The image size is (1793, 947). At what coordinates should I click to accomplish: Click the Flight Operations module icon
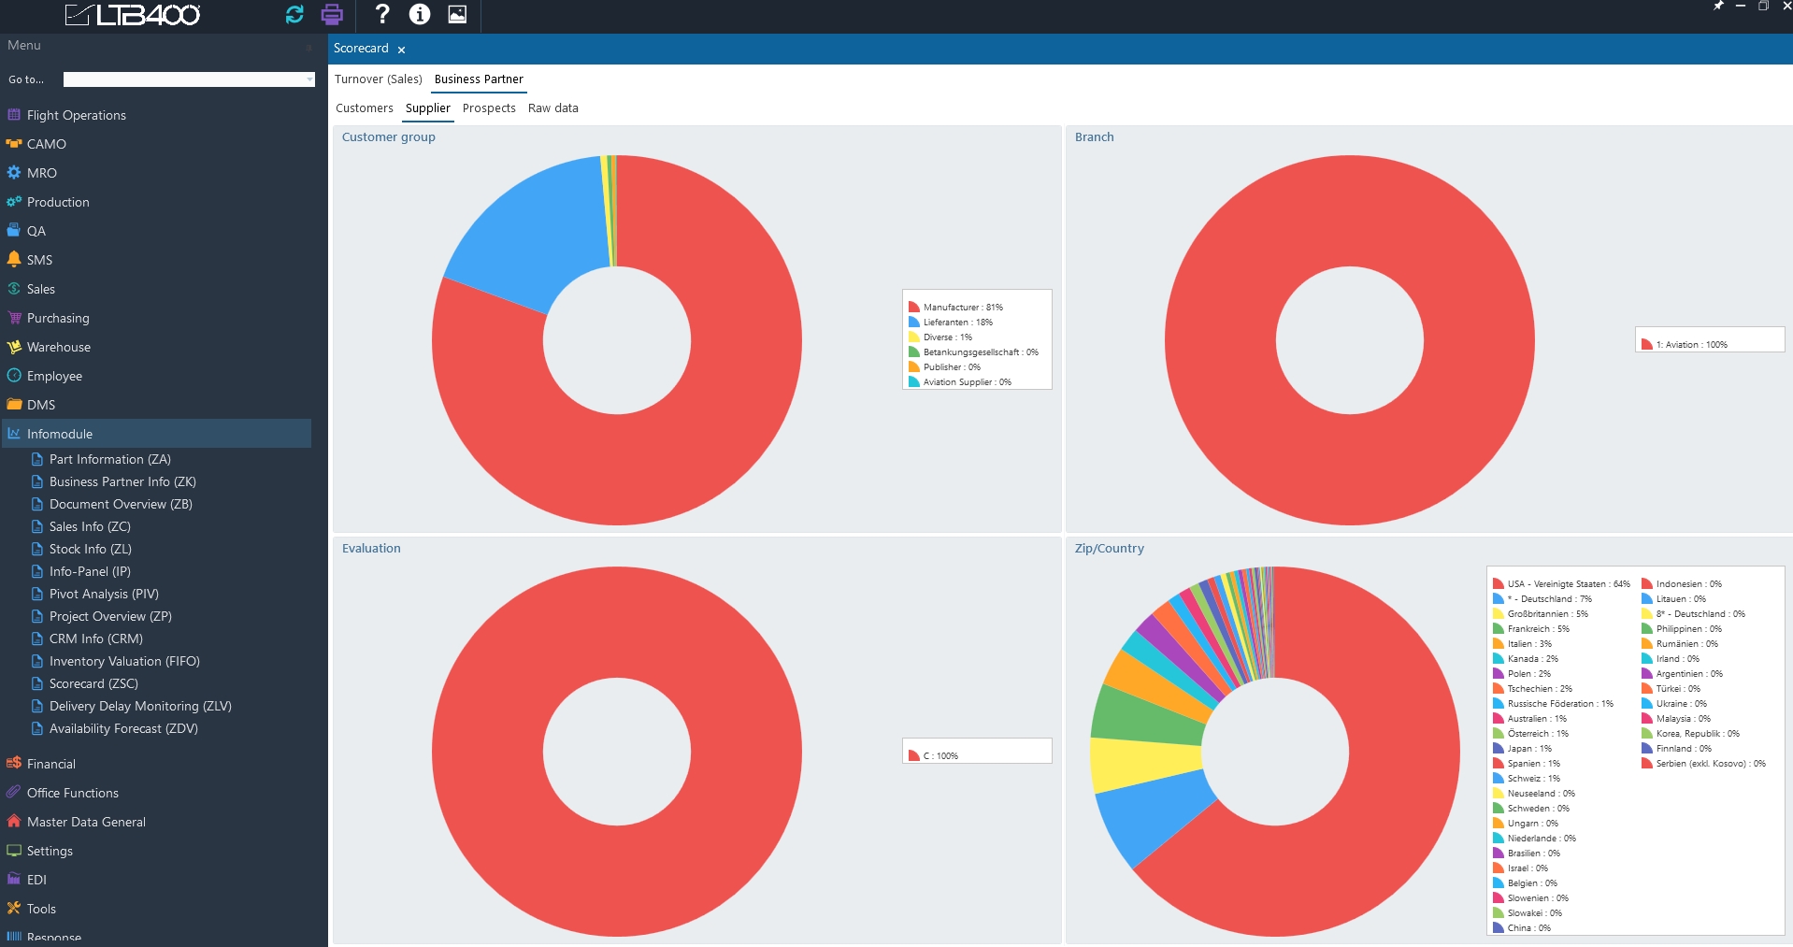point(14,115)
